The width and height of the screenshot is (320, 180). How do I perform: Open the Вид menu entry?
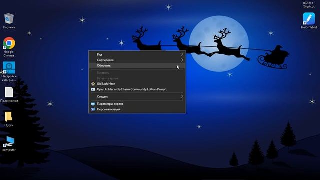(x=137, y=54)
